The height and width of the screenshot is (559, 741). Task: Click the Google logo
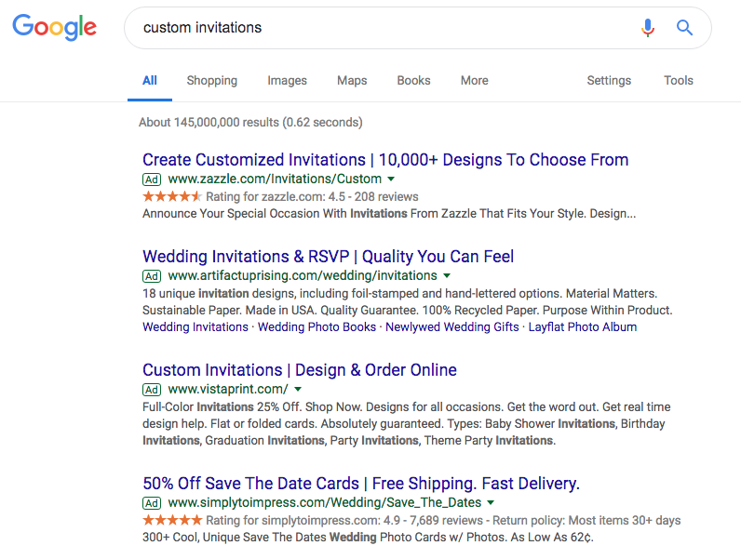[x=54, y=27]
